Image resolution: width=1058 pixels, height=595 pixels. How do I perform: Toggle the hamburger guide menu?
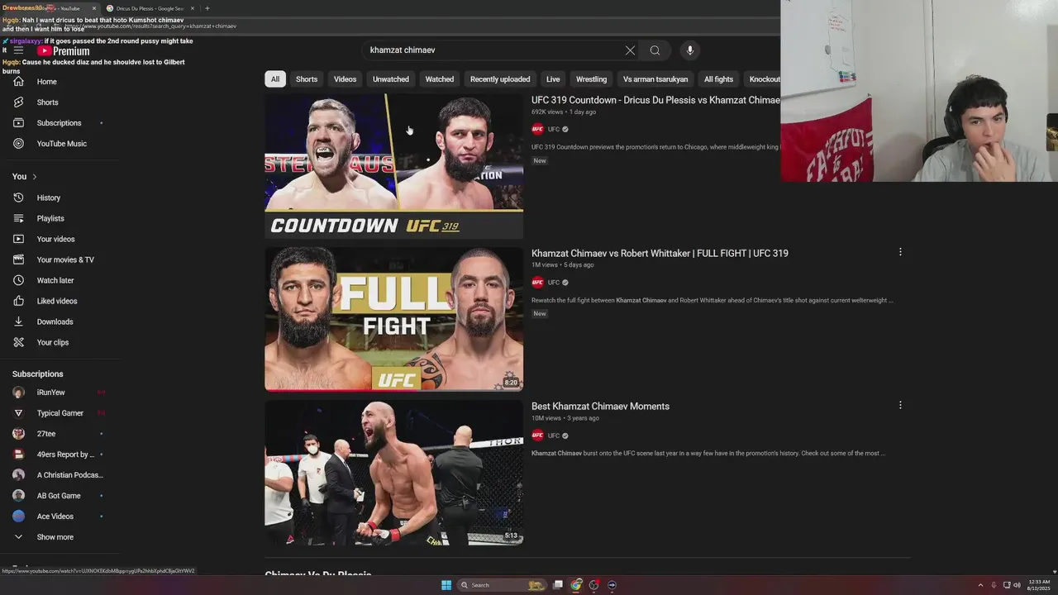(18, 50)
